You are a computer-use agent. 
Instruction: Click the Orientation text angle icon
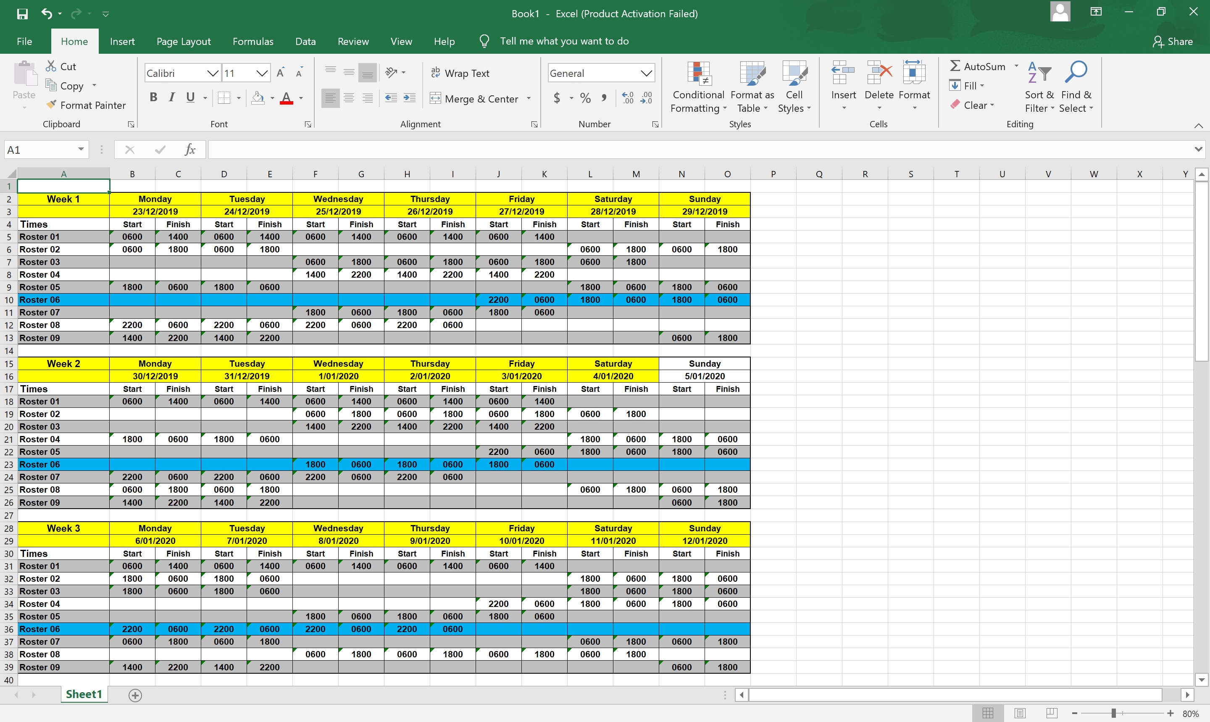(391, 73)
